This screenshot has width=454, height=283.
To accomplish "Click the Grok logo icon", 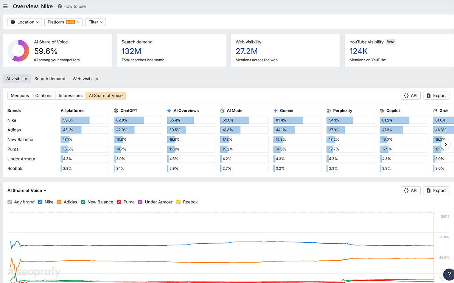I will [435, 111].
